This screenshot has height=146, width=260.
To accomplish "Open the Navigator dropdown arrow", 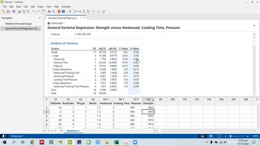I will [x=40, y=18].
